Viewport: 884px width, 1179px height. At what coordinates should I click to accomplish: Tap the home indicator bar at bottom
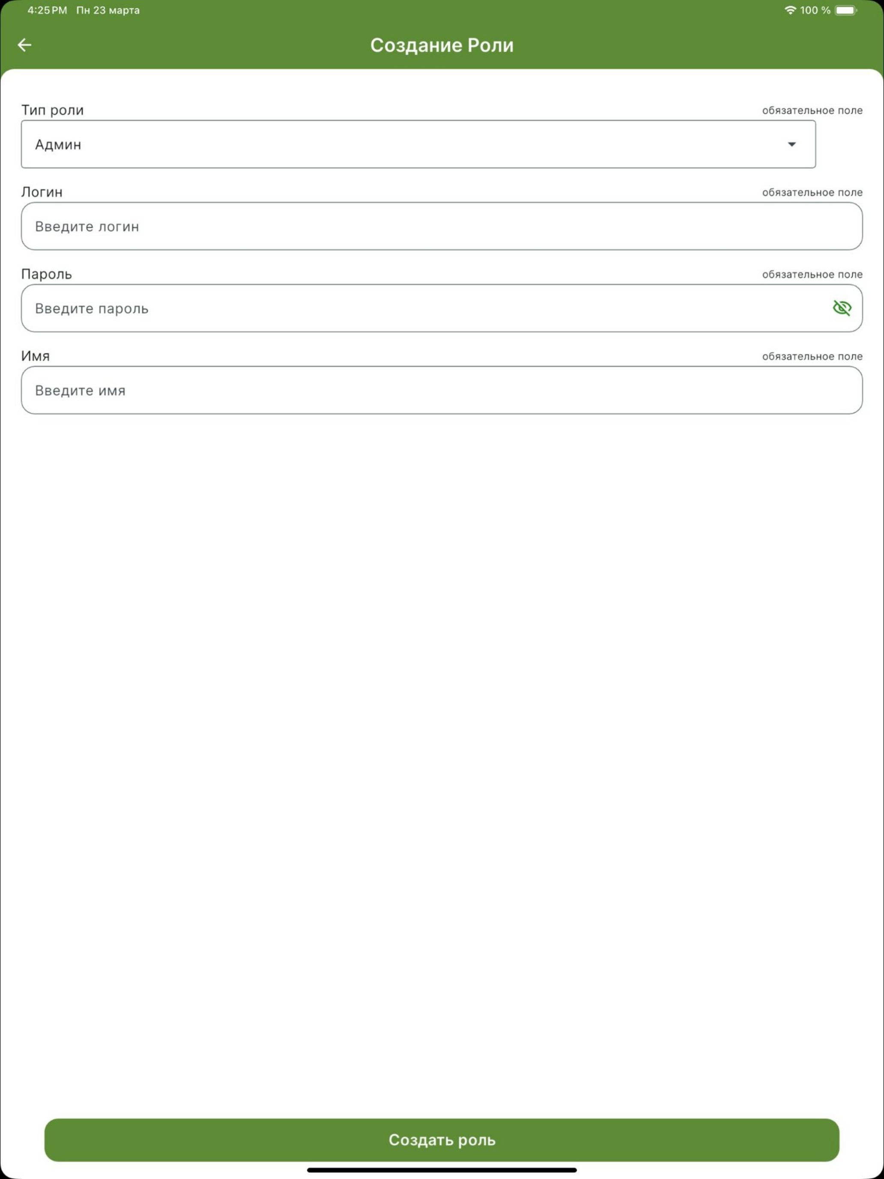point(442,1170)
